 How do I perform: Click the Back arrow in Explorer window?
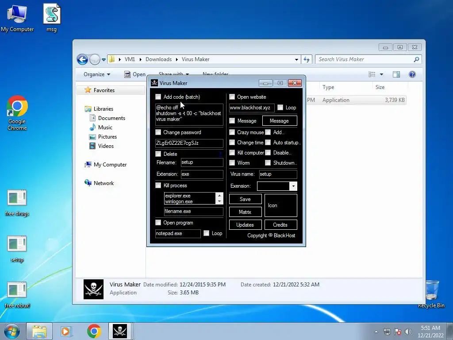tap(82, 60)
